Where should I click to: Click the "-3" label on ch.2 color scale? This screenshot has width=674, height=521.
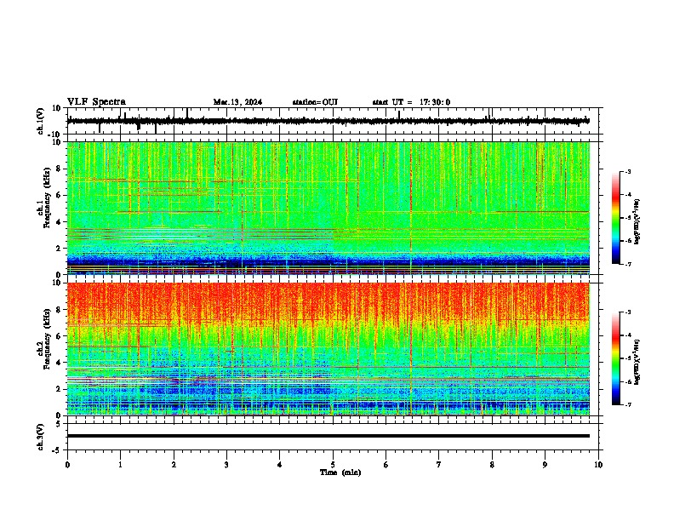point(628,312)
